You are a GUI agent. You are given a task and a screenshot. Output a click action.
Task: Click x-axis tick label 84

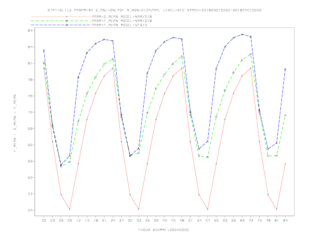285,220
